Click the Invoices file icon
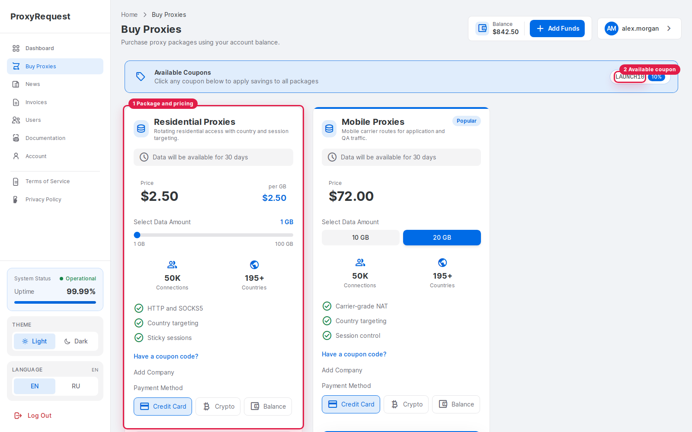Viewport: 692px width, 432px height. 16,102
